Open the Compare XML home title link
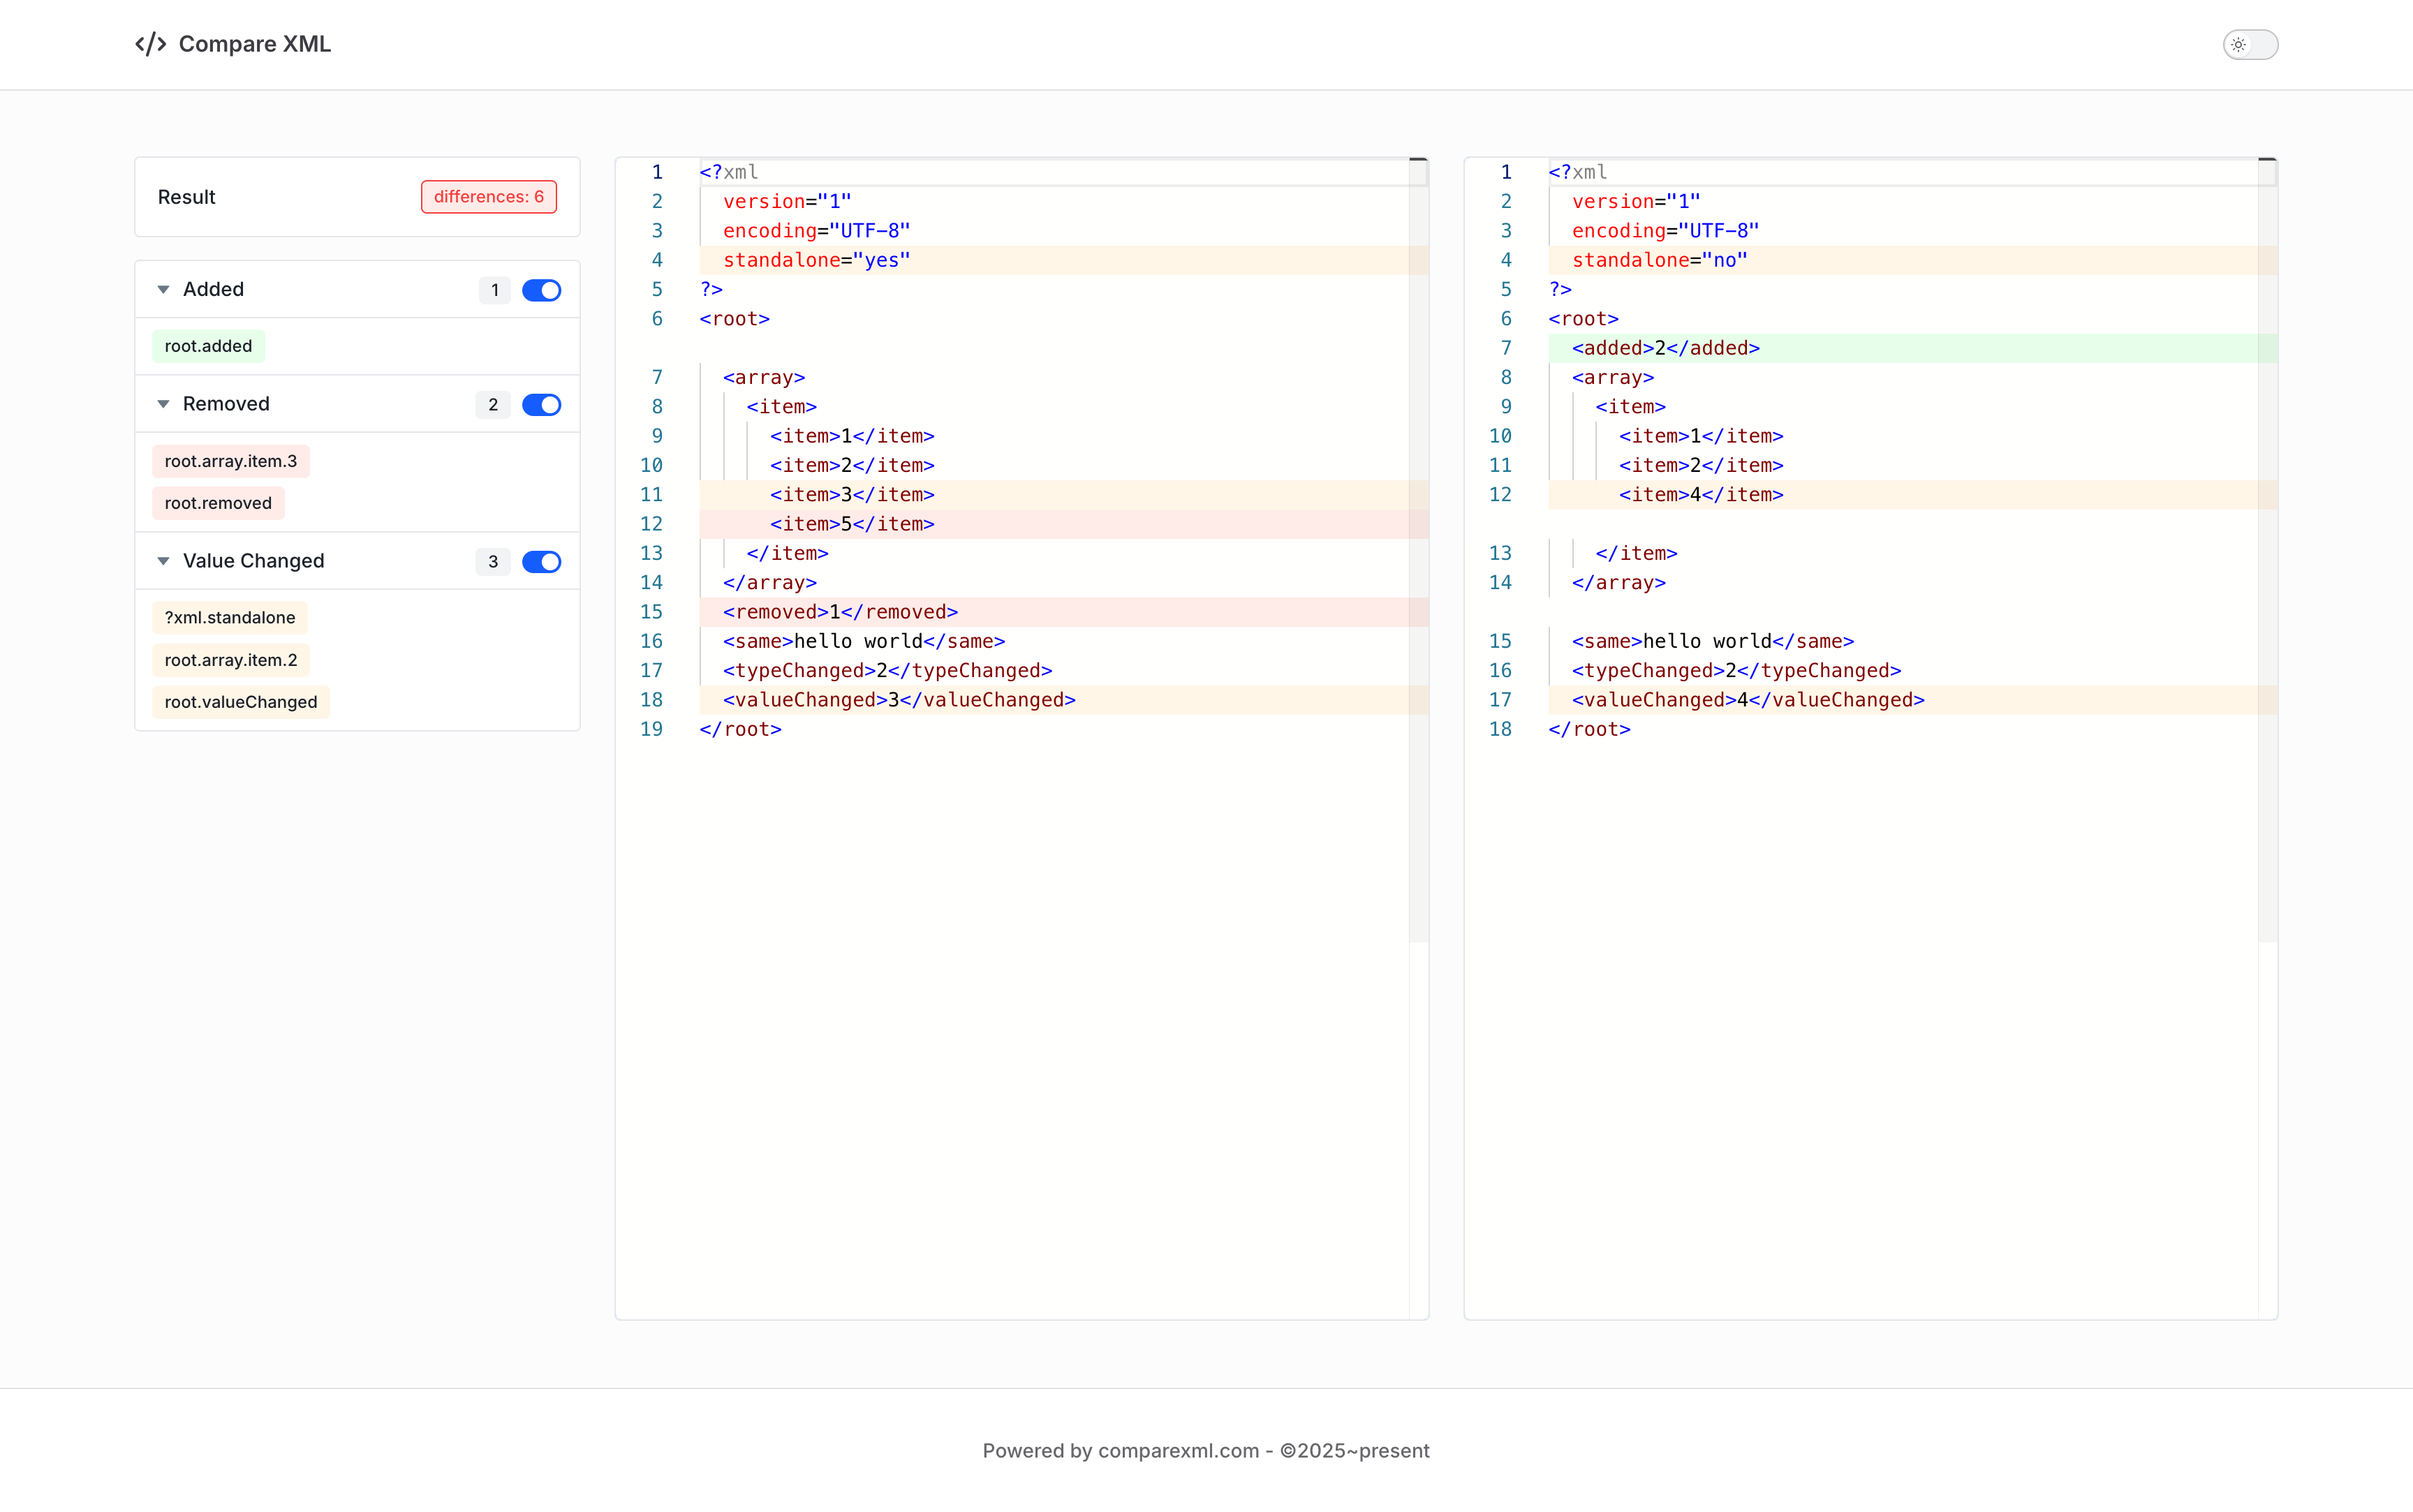This screenshot has height=1512, width=2413. (x=254, y=44)
